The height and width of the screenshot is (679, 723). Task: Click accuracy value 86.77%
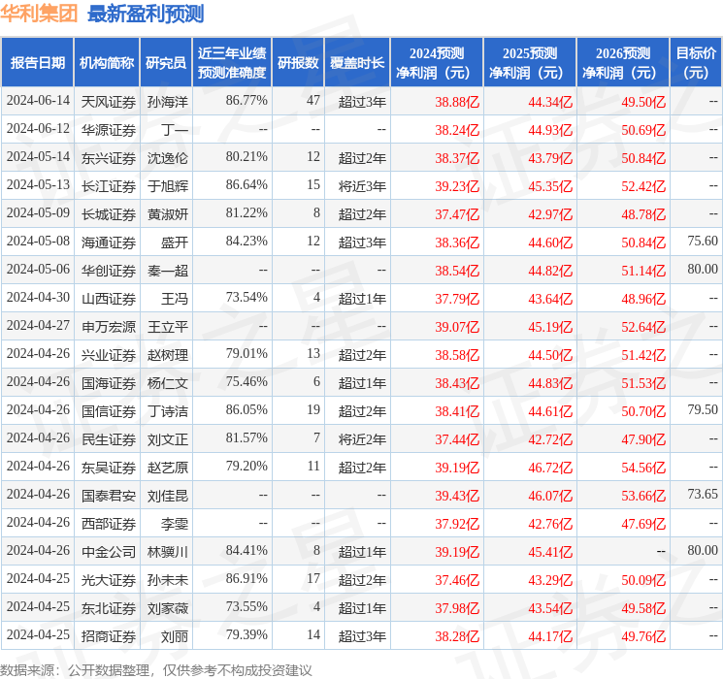[246, 101]
